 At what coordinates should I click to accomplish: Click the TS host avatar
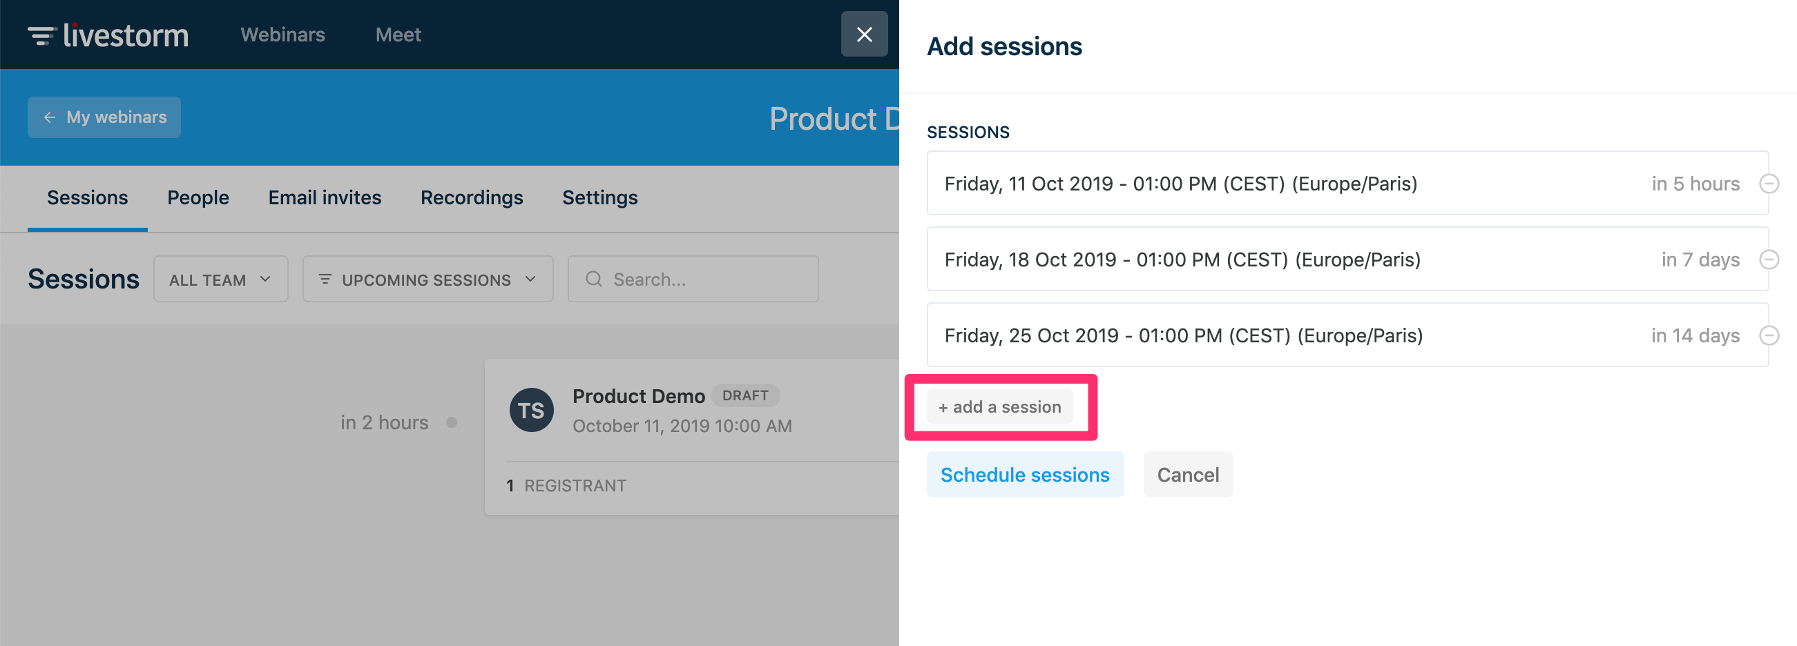pos(531,411)
